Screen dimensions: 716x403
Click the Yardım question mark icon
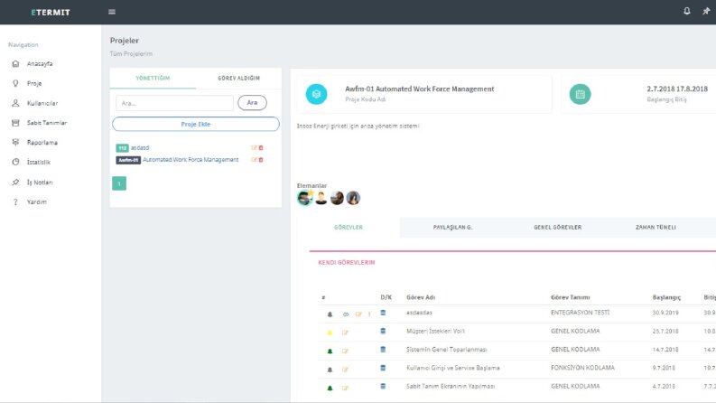[15, 201]
